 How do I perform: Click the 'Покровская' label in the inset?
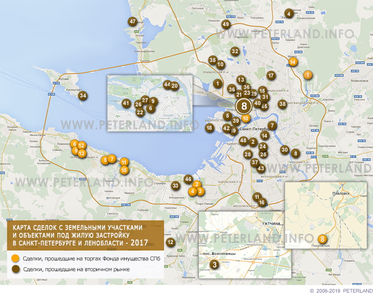tap(320, 245)
